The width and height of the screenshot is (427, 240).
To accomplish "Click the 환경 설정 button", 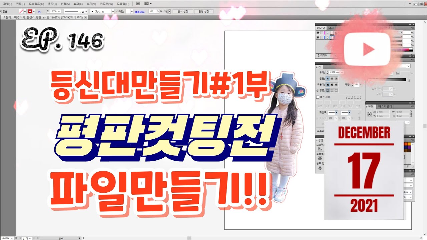I will pyautogui.click(x=203, y=11).
